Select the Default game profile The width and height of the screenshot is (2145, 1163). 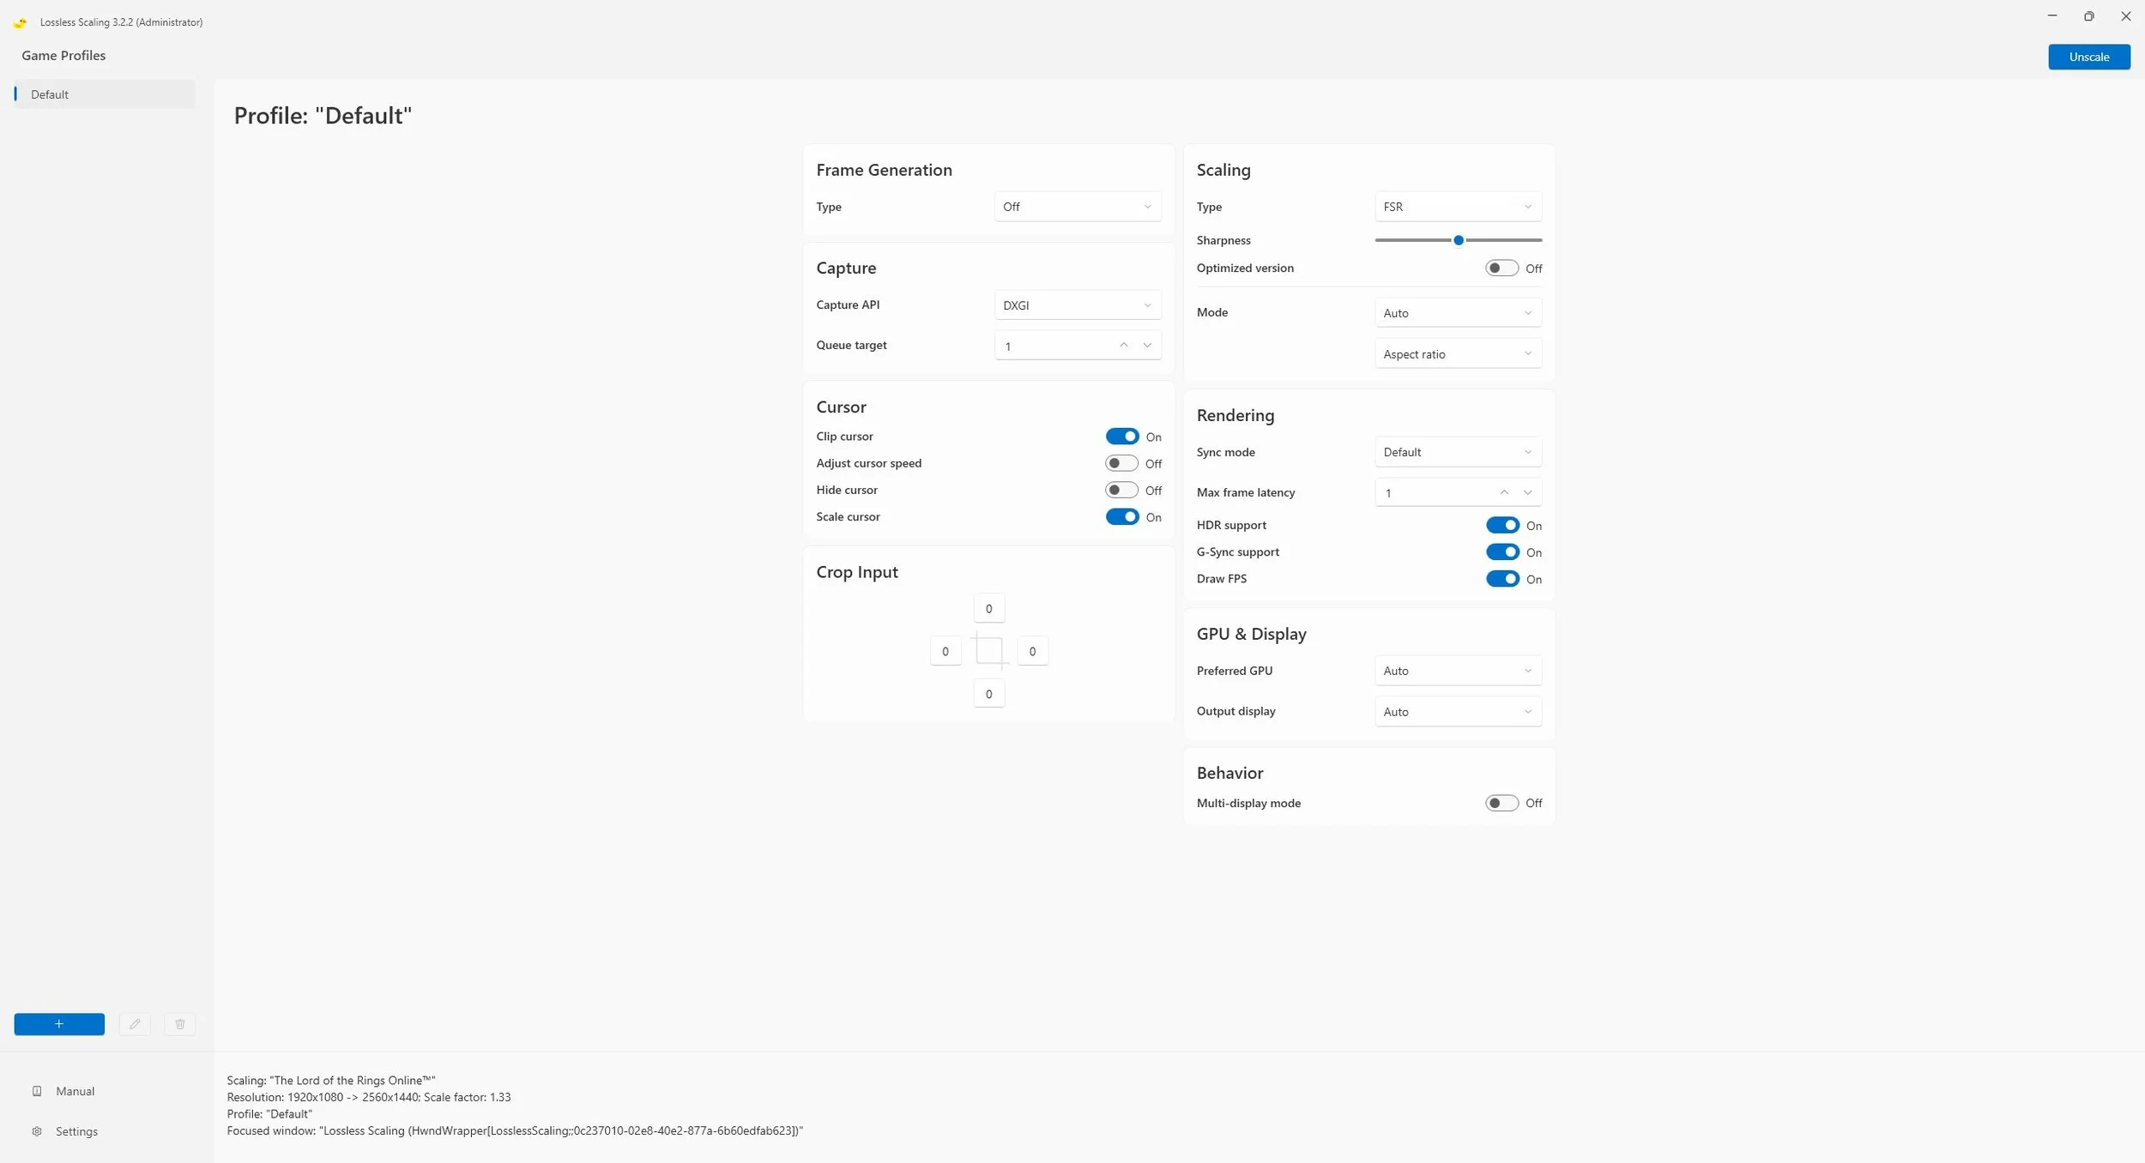coord(103,94)
